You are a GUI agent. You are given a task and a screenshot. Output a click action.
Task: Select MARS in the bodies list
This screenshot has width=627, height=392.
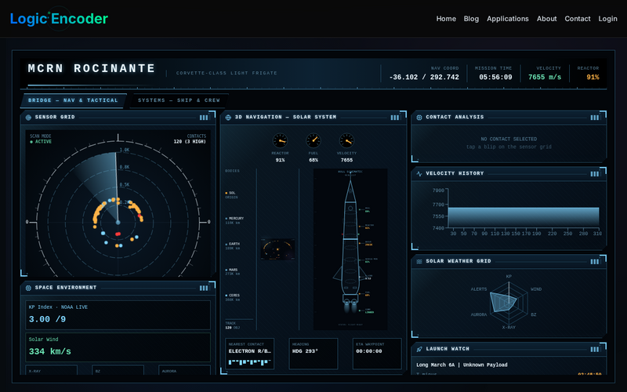tap(232, 271)
